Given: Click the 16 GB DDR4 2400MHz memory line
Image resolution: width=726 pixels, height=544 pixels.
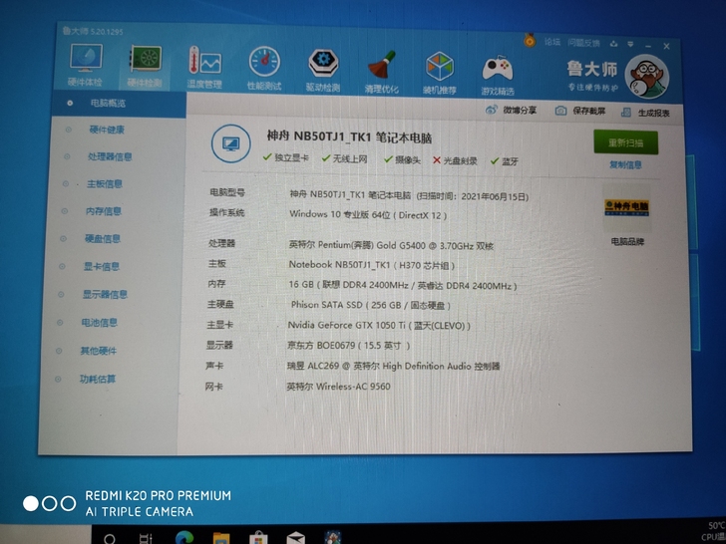Looking at the screenshot, I should [x=403, y=285].
